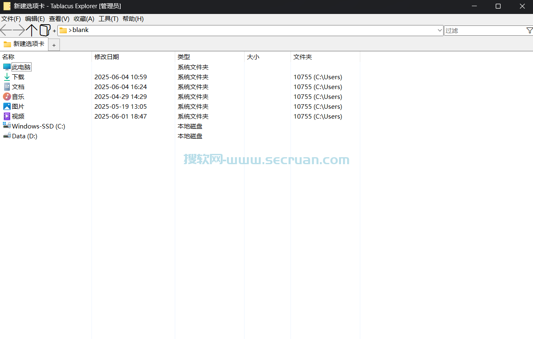Click 10755 (C:\Users) in 图片 row

pyautogui.click(x=318, y=106)
